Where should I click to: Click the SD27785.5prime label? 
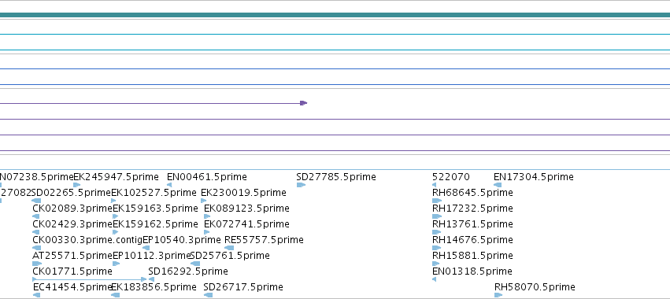(336, 177)
